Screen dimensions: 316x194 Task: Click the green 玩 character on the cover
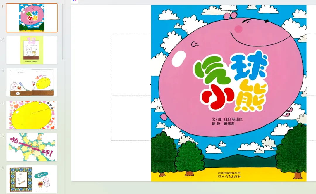coord(212,69)
